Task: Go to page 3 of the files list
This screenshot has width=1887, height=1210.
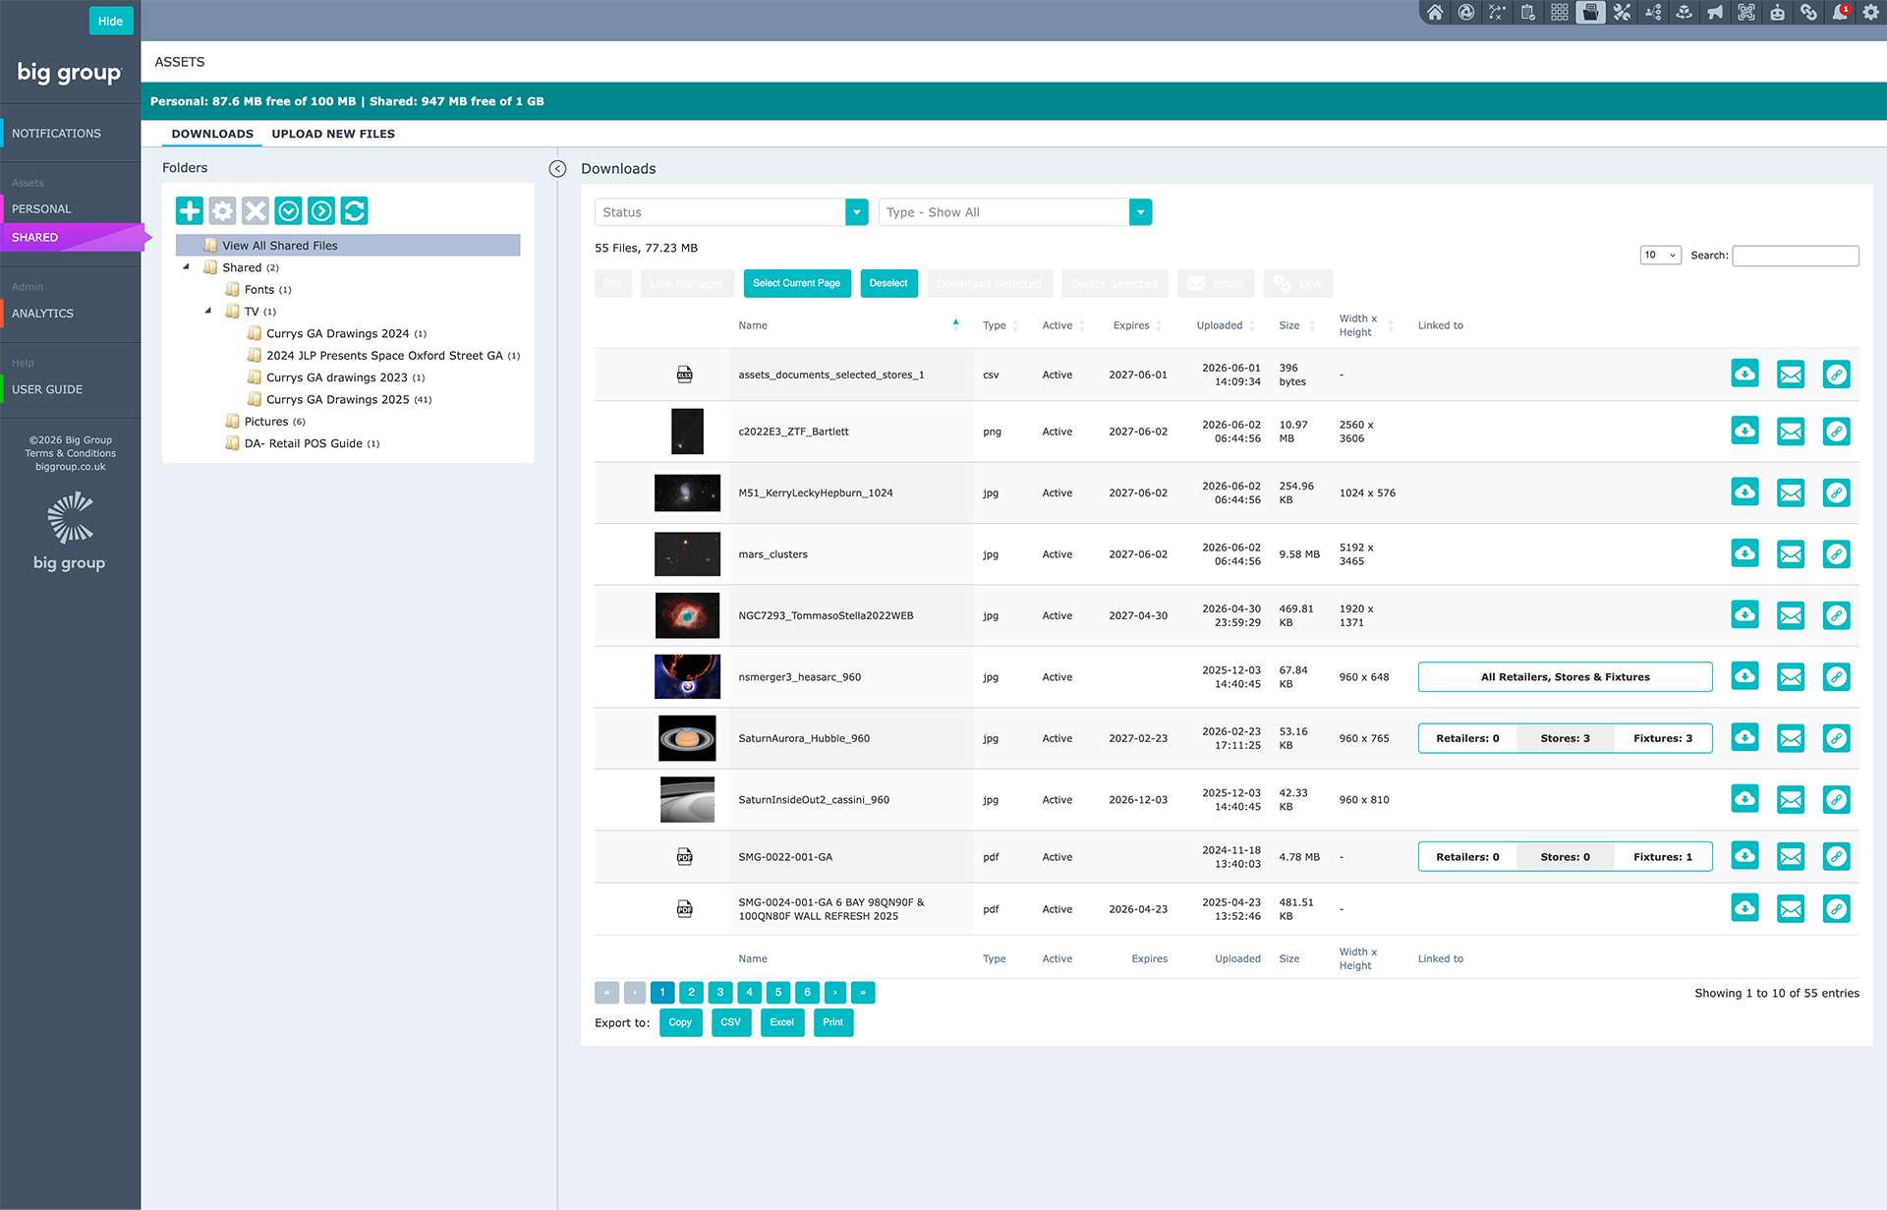Action: [x=720, y=993]
